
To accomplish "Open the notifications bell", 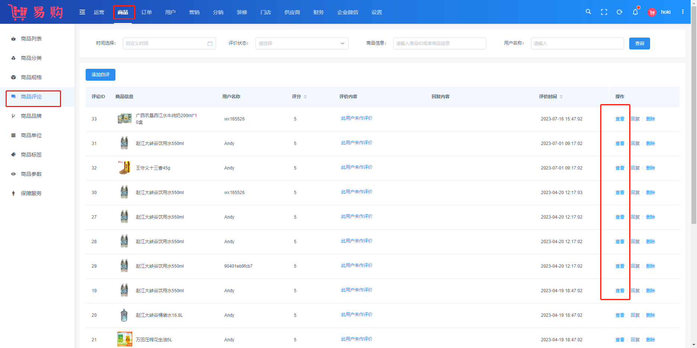I will pos(635,12).
